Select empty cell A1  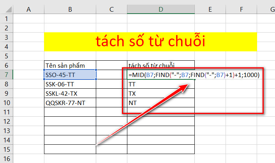coord(28,19)
